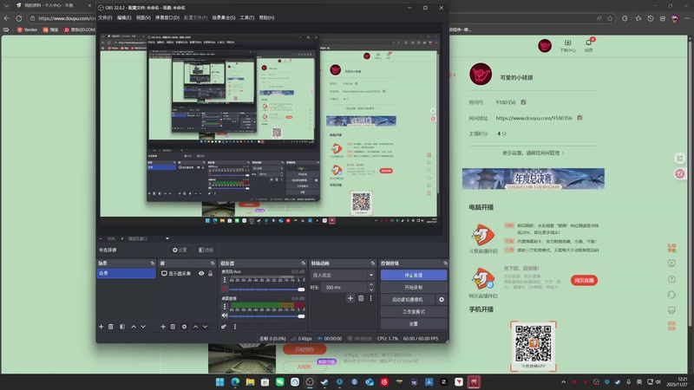Open options menu for Desktop Audio channel
The height and width of the screenshot is (390, 694).
tap(225, 307)
